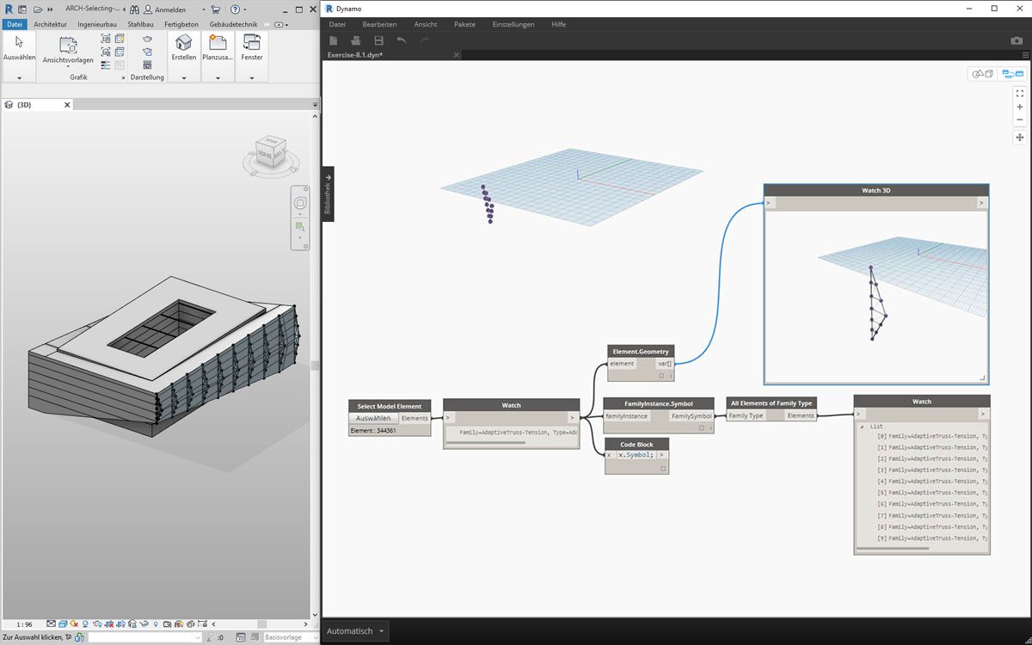Click the 1 : 96 view scale
The width and height of the screenshot is (1032, 645).
coord(24,624)
